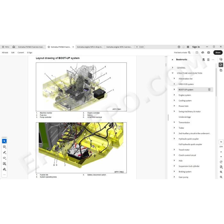Screen dimensions: 224x224
Task: Click Find text or tools search
Action: [182, 52]
